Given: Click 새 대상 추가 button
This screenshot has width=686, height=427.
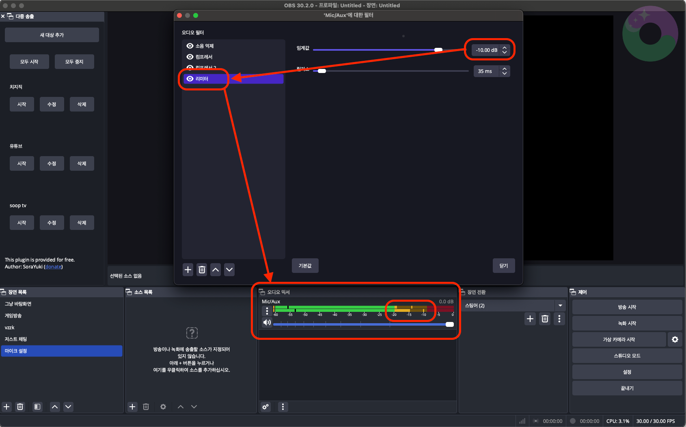Looking at the screenshot, I should [52, 35].
